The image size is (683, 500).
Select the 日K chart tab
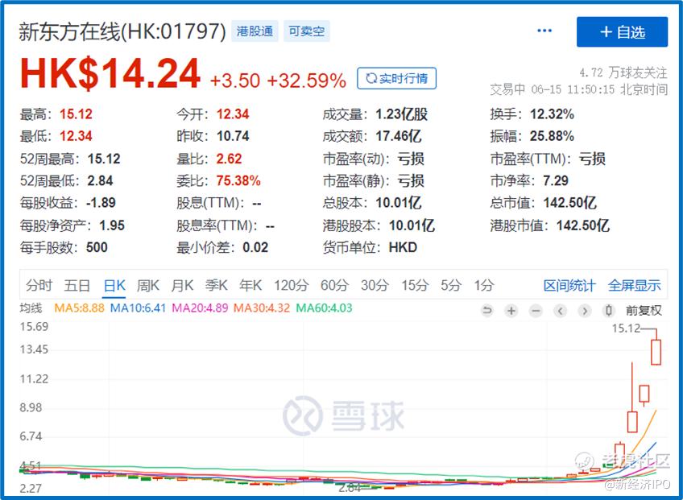pyautogui.click(x=114, y=286)
